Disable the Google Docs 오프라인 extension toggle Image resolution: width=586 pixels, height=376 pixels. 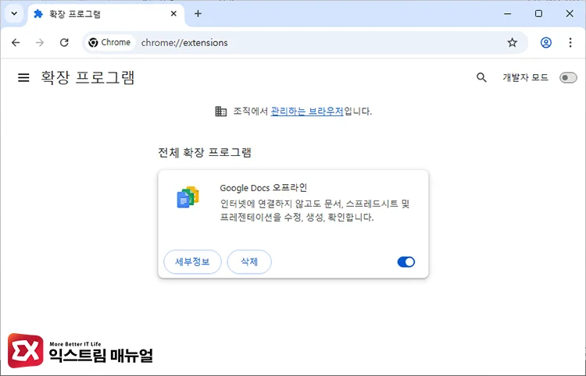coord(406,262)
